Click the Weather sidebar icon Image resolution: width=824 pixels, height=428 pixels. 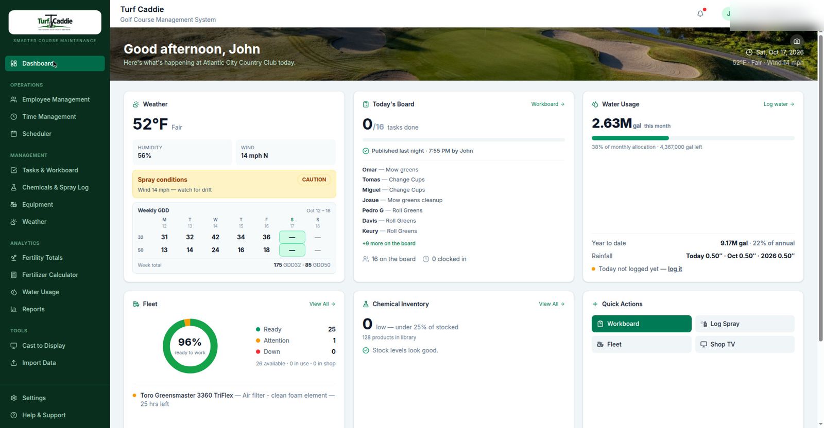coord(14,222)
